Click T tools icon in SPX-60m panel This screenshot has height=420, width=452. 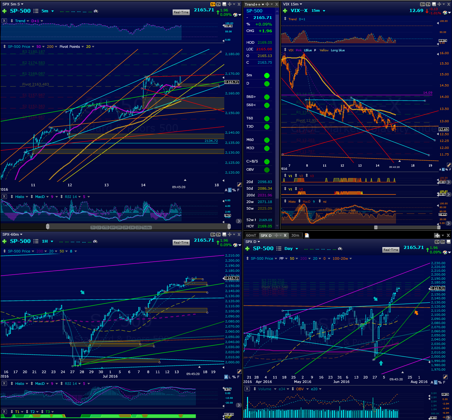(x=218, y=234)
